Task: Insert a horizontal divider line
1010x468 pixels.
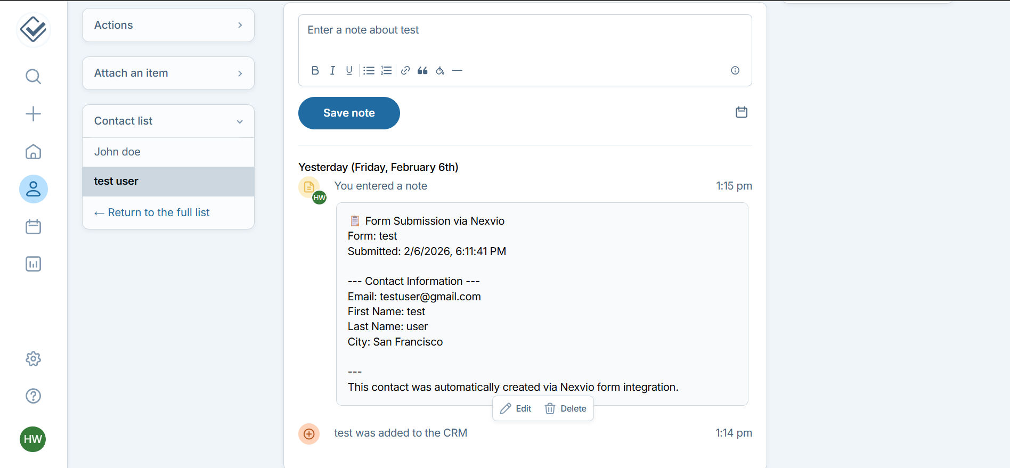Action: 457,70
